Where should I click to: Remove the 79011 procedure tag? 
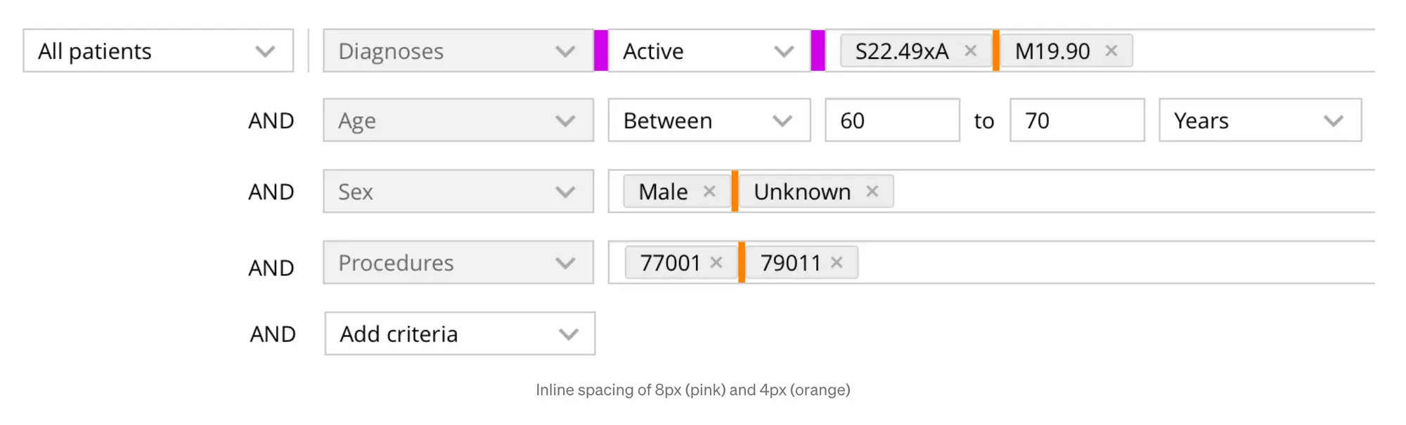point(837,263)
